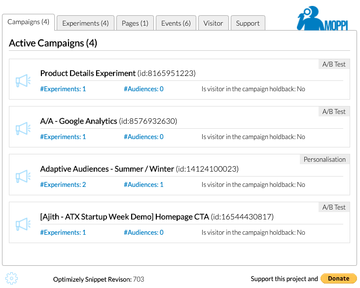This screenshot has height=288, width=360.
Task: Select Adaptive Audiences - Summer / Winter title
Action: (107, 169)
